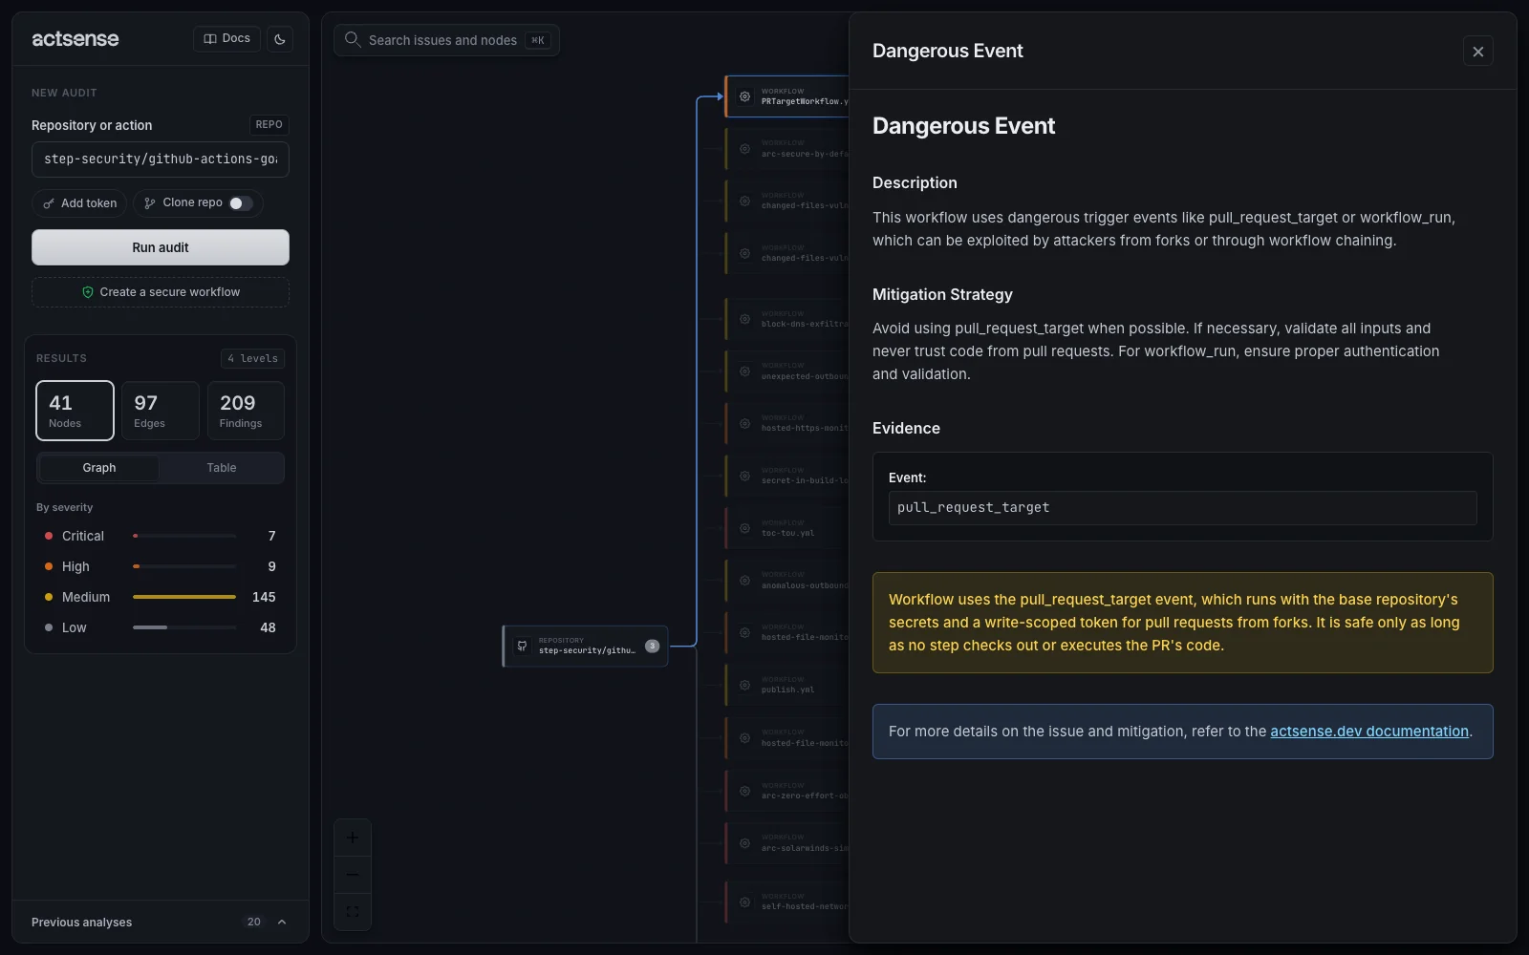Click the gear icon on hosted-https-monitor node
Image resolution: width=1529 pixels, height=955 pixels.
744,423
